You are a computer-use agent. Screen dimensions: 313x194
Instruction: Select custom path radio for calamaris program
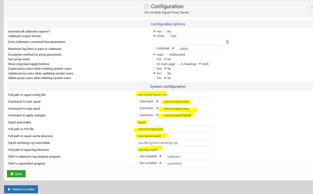pos(160,157)
